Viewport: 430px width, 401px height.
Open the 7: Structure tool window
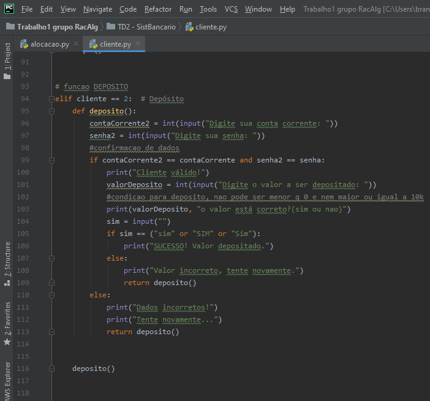[x=7, y=259]
